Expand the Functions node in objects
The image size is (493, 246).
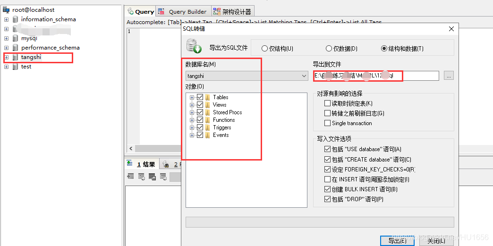pos(192,120)
